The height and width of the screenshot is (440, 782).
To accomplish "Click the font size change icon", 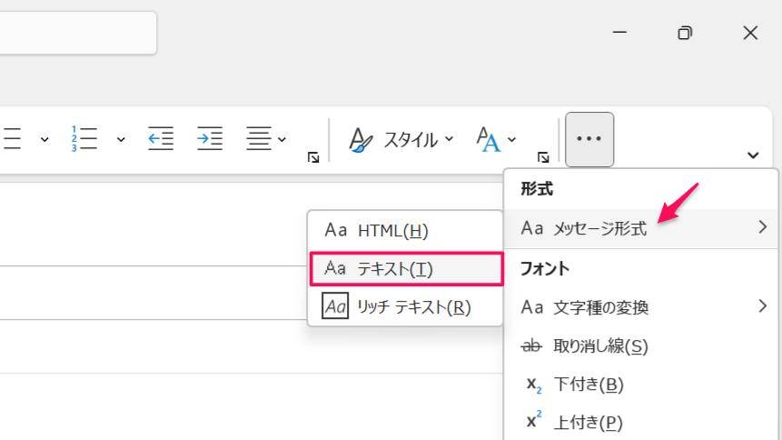I will click(488, 139).
